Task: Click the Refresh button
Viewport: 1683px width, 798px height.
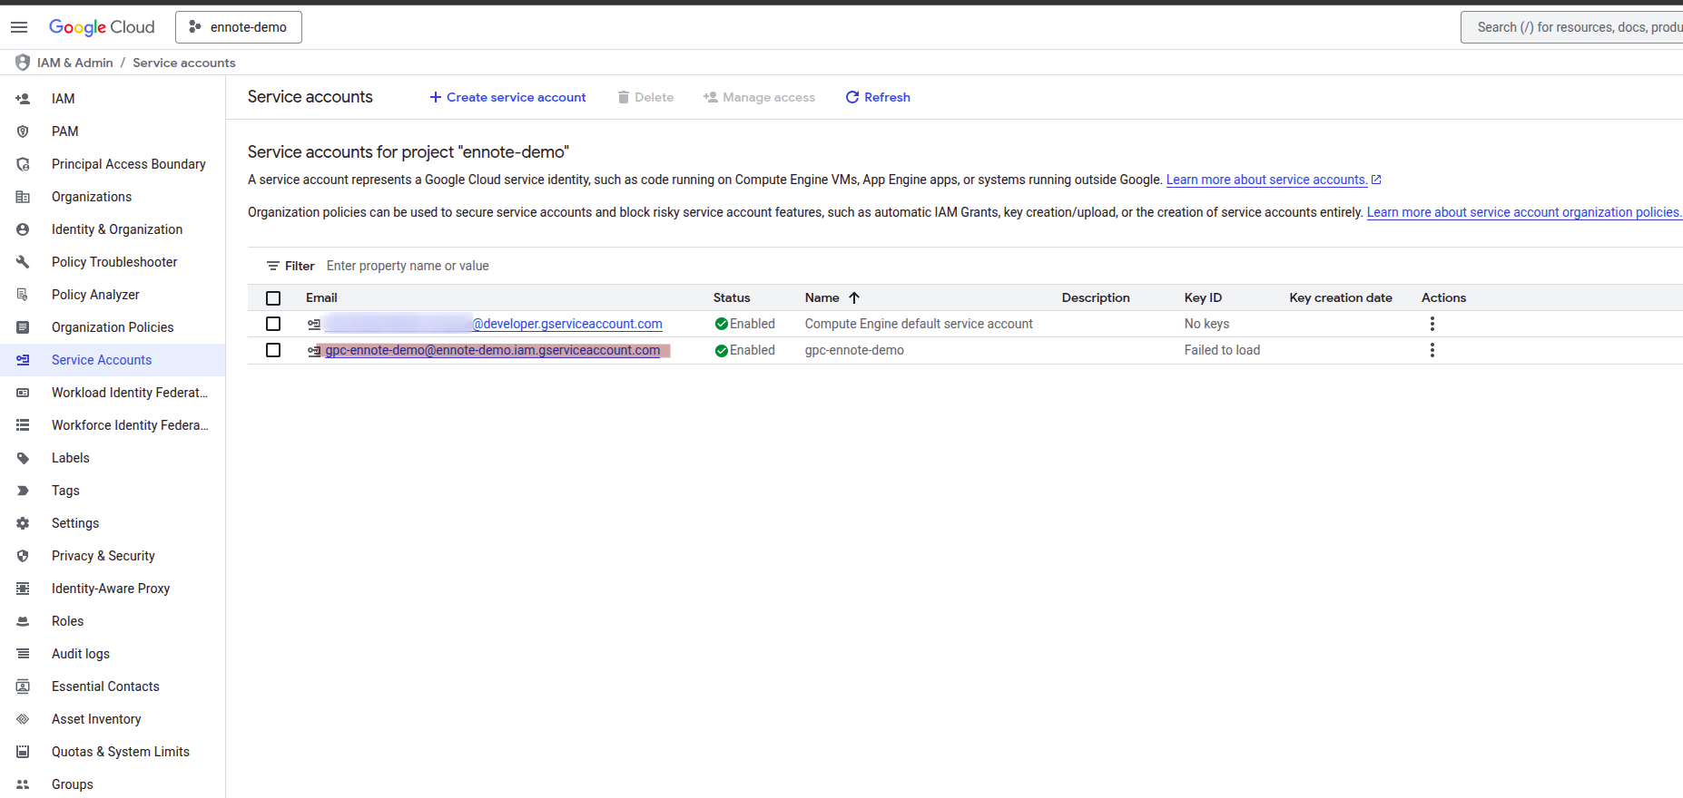Action: [x=878, y=97]
